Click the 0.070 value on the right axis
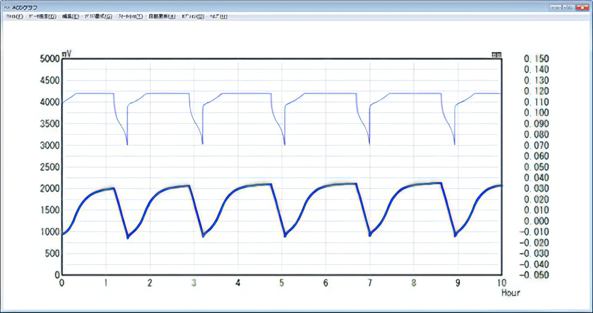Screen dimensions: 593x313 coord(536,145)
